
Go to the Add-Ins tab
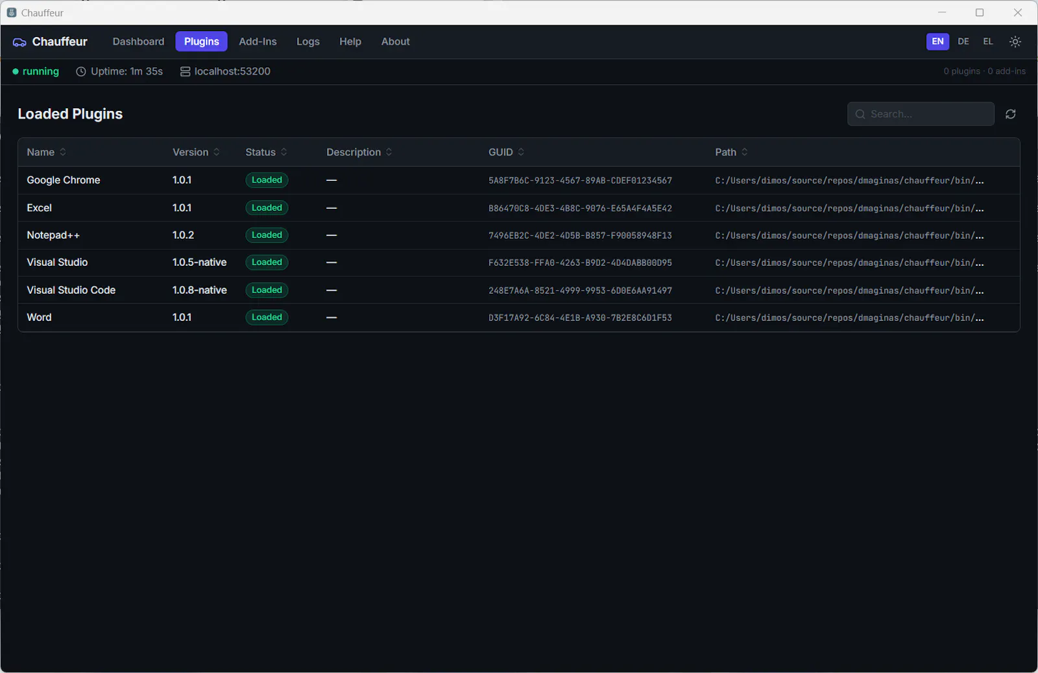258,41
